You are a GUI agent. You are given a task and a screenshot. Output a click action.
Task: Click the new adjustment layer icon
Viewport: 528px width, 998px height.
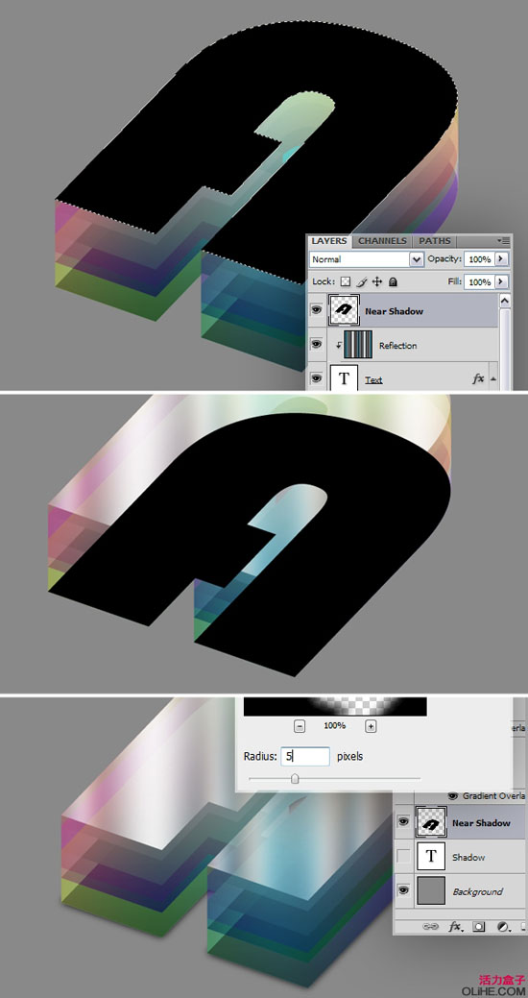(501, 927)
